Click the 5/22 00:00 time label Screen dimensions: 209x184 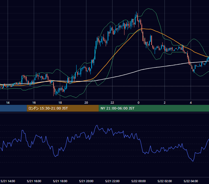(139, 181)
